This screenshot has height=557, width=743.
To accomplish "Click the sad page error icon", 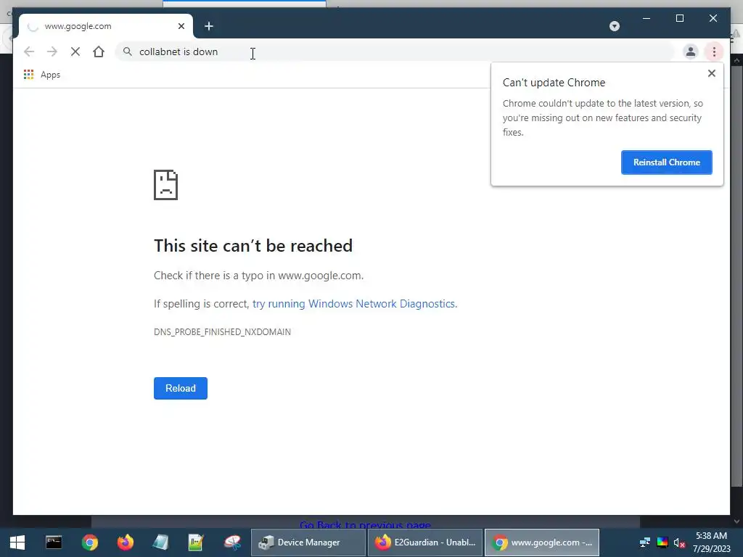I will tap(166, 185).
